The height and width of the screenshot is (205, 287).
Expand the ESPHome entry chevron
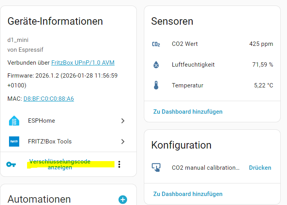click(x=123, y=121)
